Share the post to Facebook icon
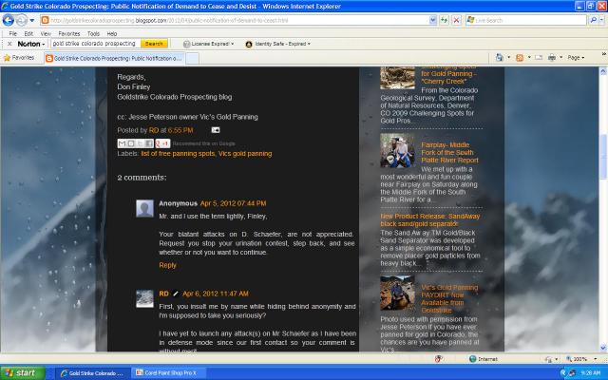 [149, 143]
